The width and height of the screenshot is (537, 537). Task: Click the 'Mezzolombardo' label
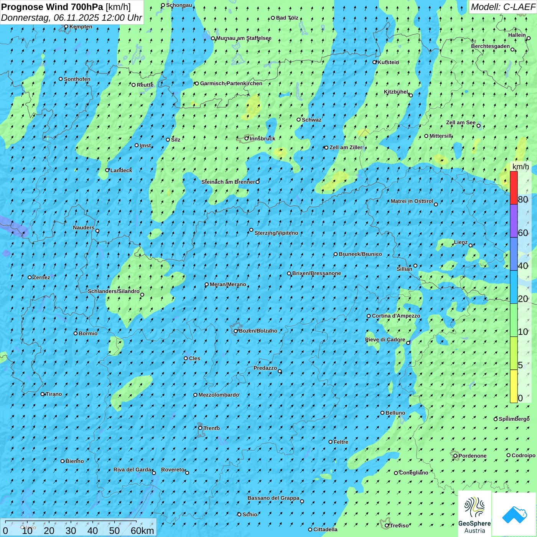(x=219, y=395)
